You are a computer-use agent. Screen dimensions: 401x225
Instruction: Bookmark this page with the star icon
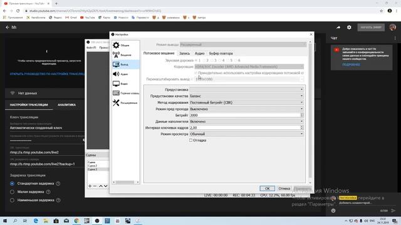pos(382,11)
